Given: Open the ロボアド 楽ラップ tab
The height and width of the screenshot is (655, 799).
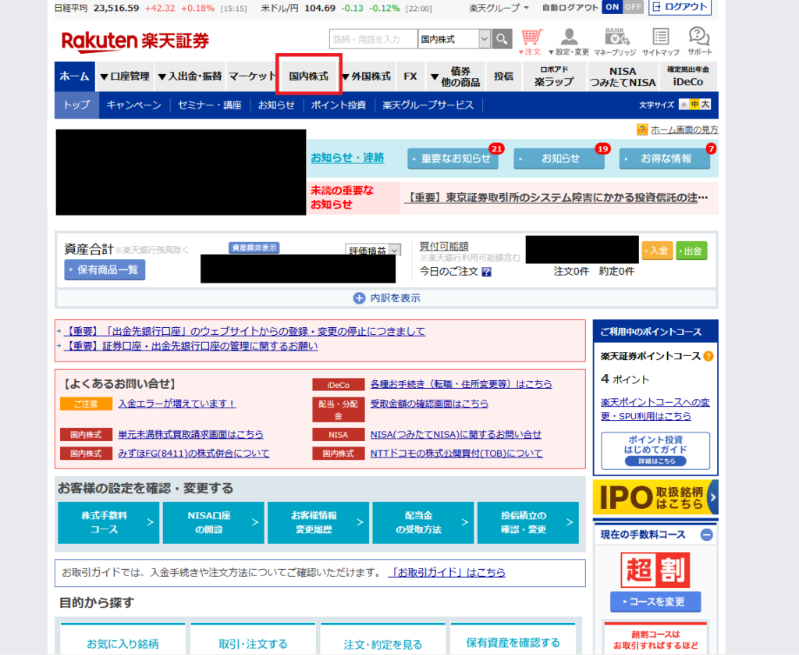Looking at the screenshot, I should [x=555, y=77].
